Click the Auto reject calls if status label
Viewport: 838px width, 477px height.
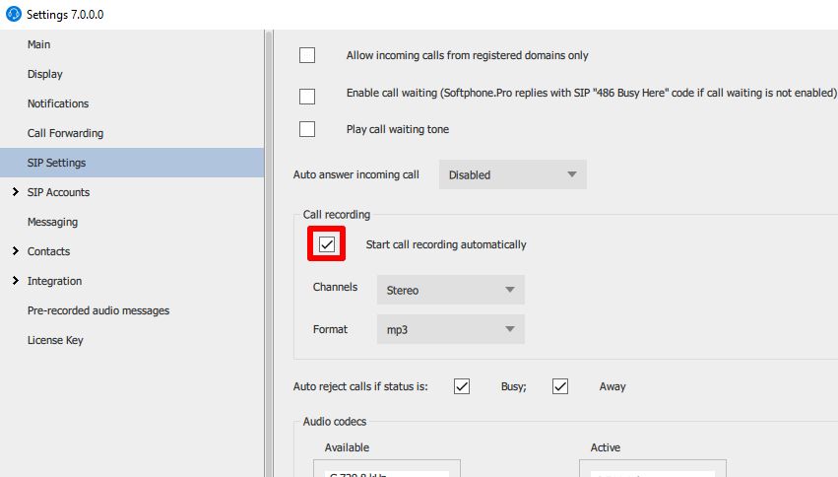pos(360,386)
